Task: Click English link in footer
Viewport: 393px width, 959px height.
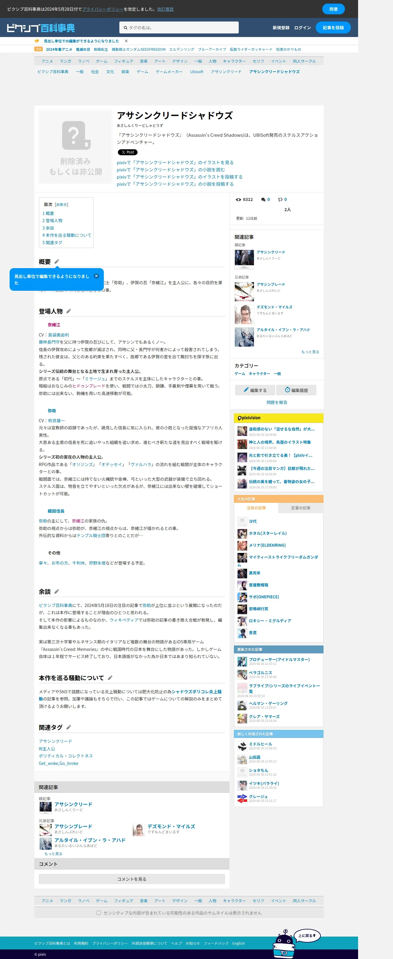Action: coord(238,943)
